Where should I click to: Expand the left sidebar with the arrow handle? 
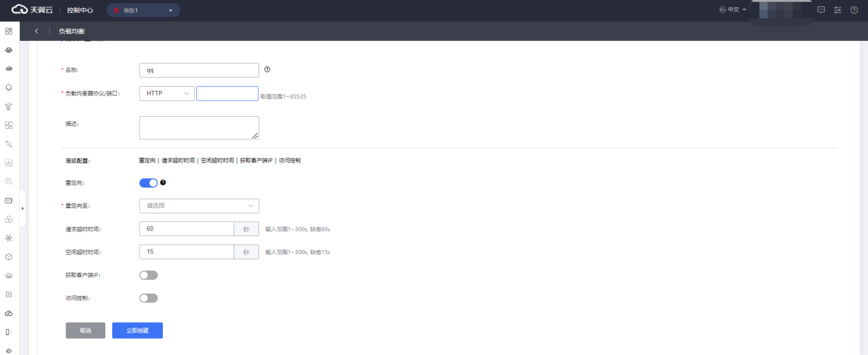[23, 208]
